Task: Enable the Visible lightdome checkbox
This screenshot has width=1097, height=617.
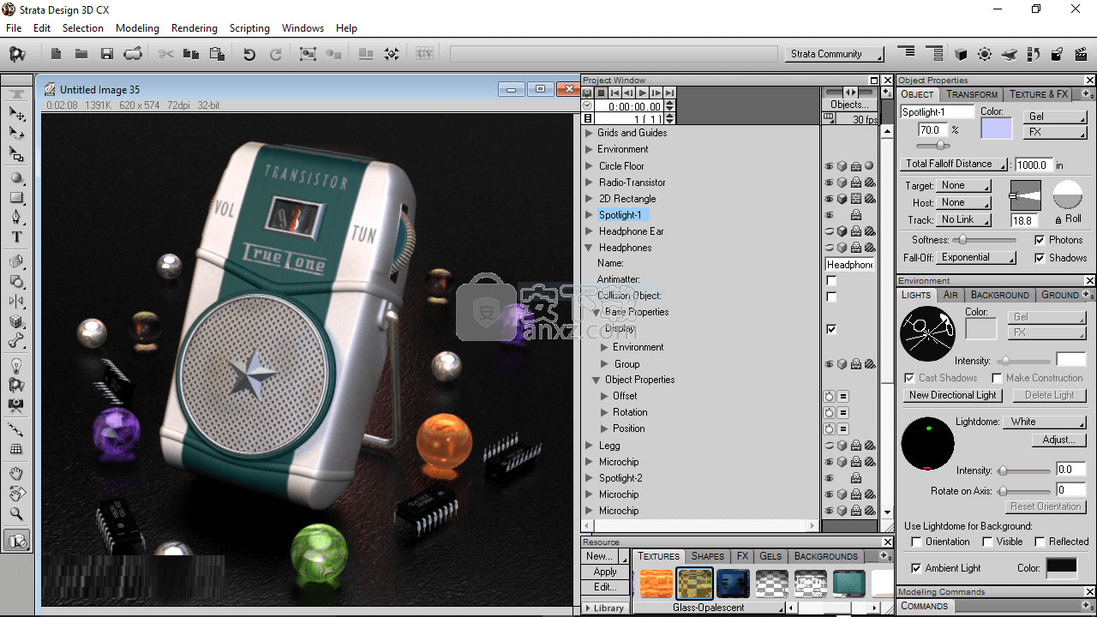Action: pos(987,542)
